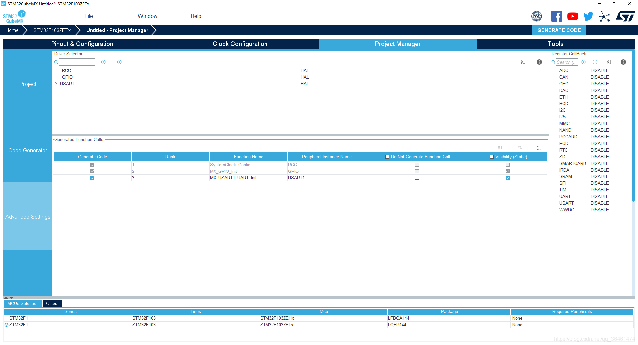The image size is (638, 345).
Task: Expand the USART driver tree node
Action: (x=56, y=84)
